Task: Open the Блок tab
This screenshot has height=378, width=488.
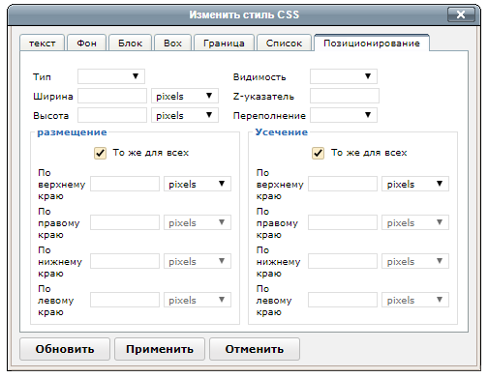Action: 130,43
